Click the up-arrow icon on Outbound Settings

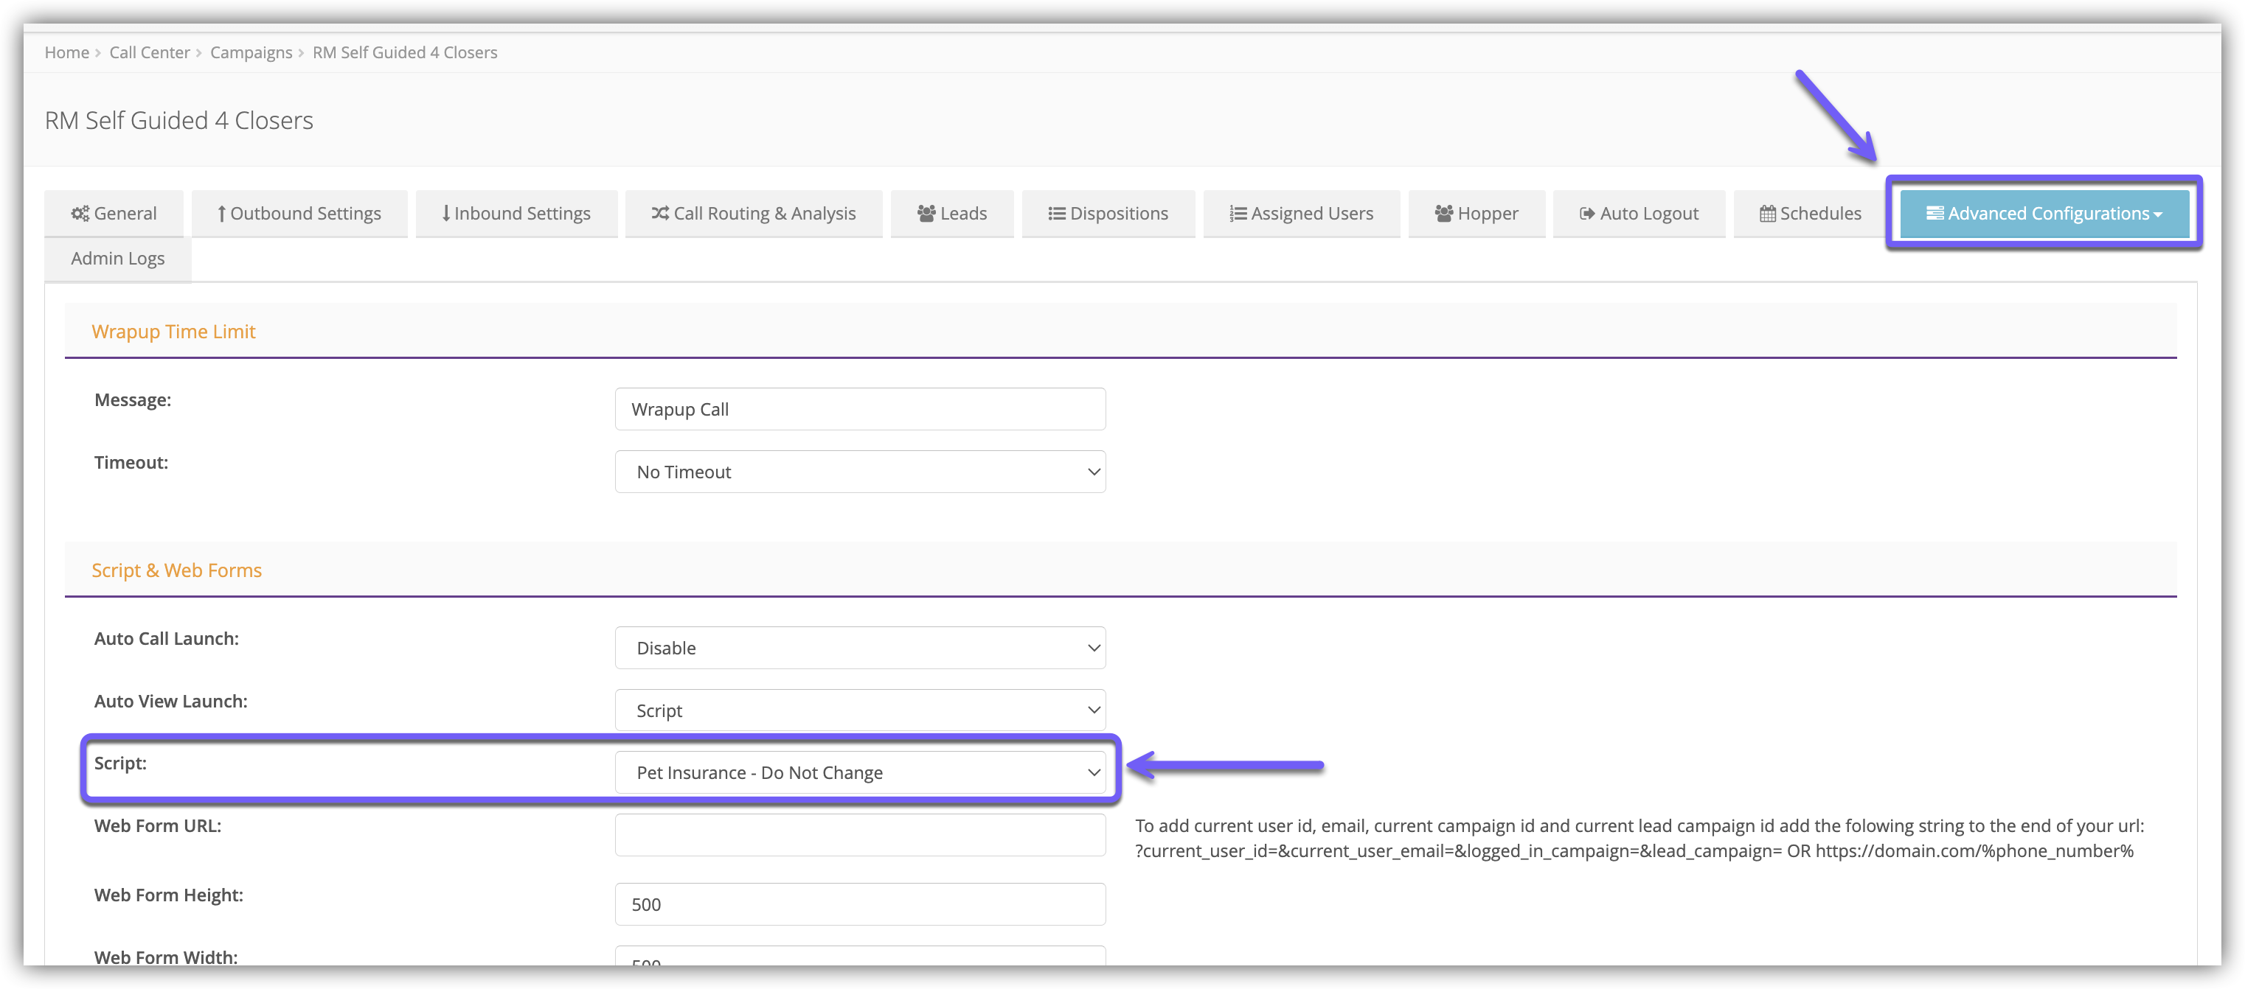(221, 213)
